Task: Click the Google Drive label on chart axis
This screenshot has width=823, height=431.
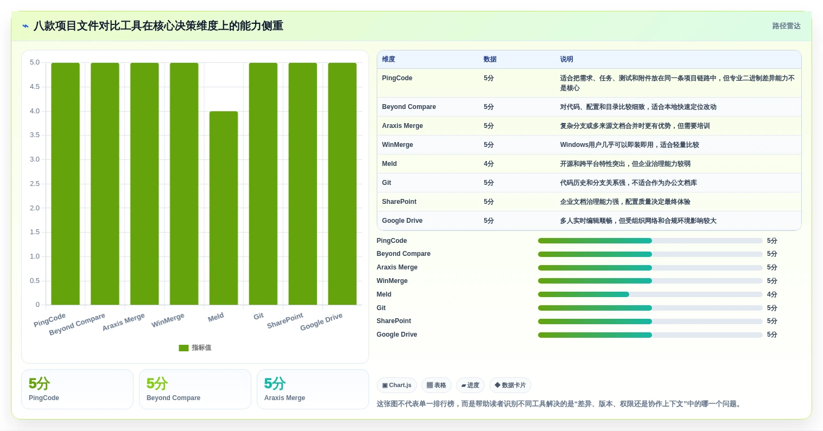Action: 321,322
